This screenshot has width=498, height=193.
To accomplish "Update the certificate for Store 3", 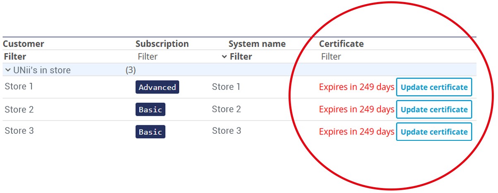I will (434, 132).
